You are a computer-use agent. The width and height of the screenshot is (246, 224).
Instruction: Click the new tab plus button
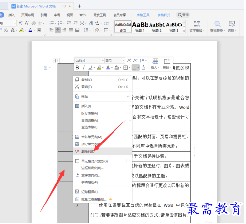coord(79,6)
